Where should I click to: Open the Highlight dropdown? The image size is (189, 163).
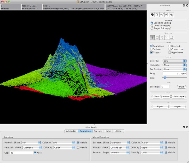[x=175, y=65]
